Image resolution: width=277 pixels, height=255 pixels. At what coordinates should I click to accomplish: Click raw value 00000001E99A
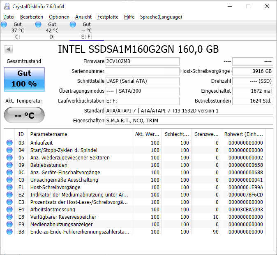(246, 187)
